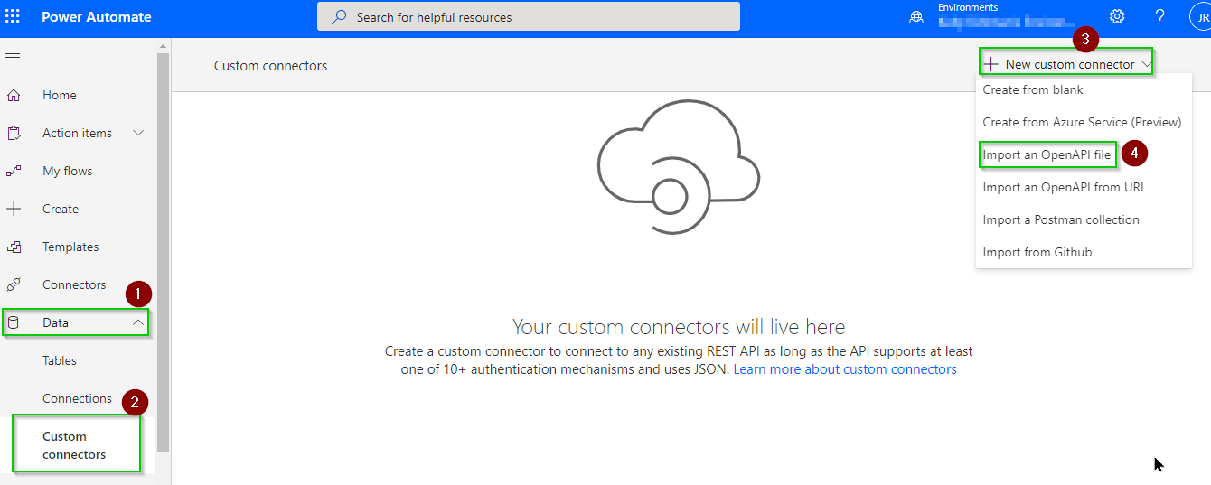Choose Import a Postman collection
Screen dimensions: 1211x485
pyautogui.click(x=1061, y=219)
